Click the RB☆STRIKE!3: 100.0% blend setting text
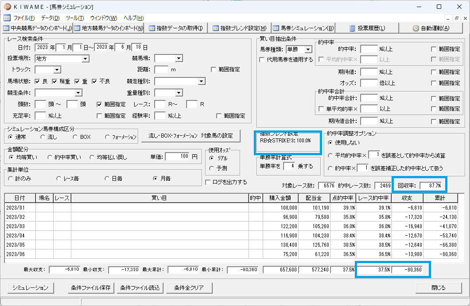 [x=285, y=141]
